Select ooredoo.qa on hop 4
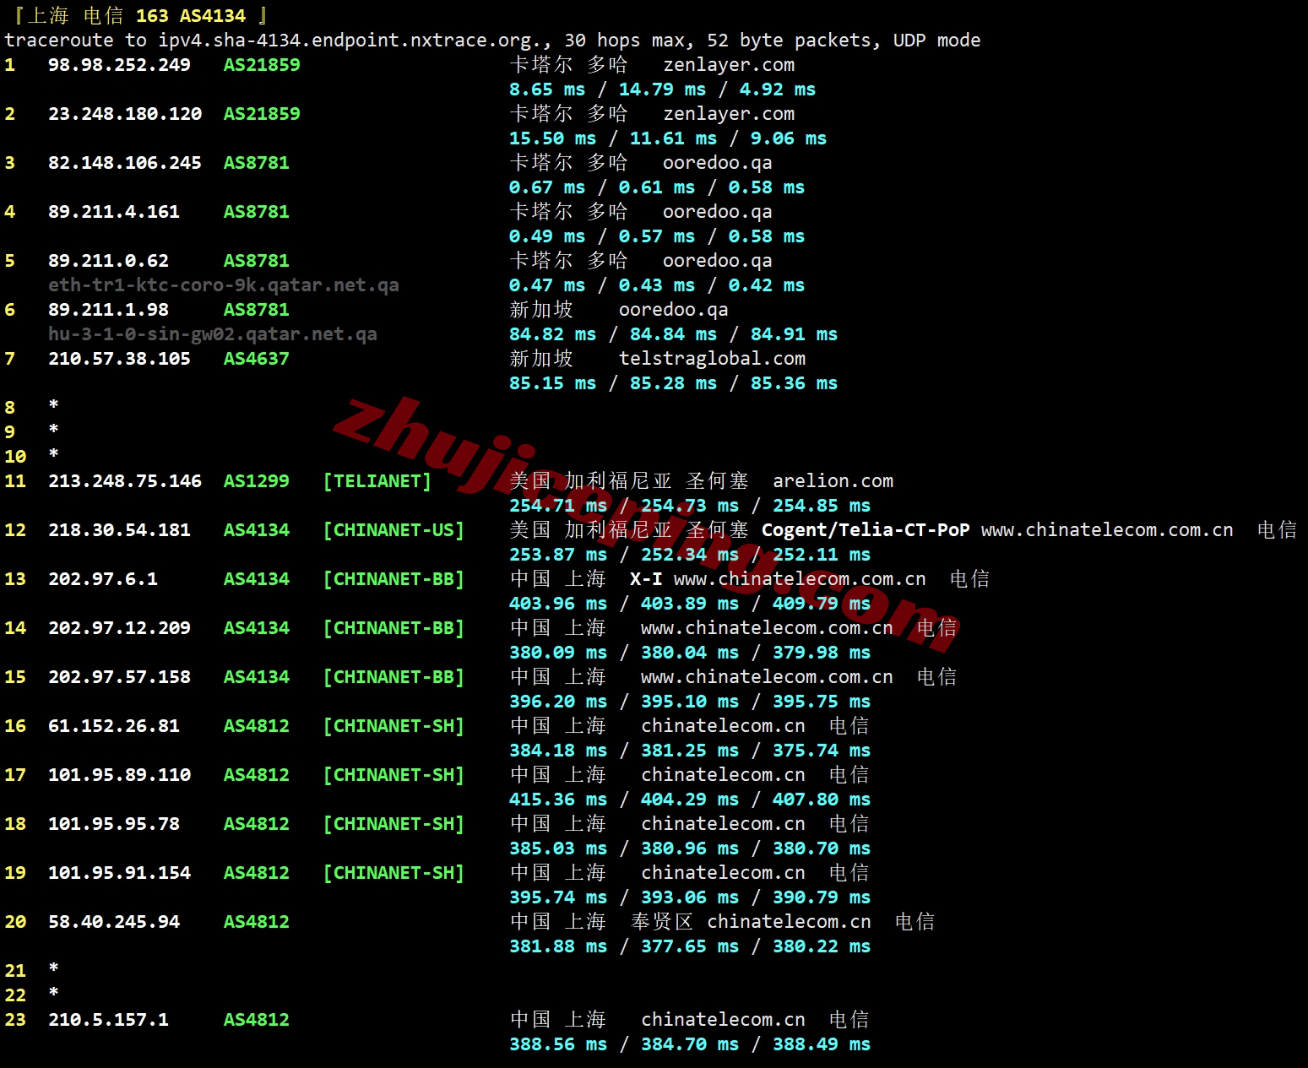This screenshot has width=1308, height=1068. click(x=718, y=212)
